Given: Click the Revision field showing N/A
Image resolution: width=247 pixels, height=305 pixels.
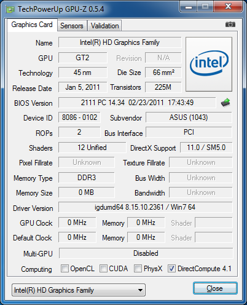Looking at the screenshot, I should [x=163, y=58].
